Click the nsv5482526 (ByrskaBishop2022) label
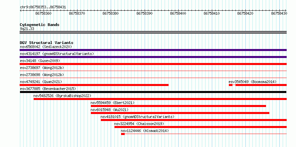The image size is (296, 147). point(62,96)
